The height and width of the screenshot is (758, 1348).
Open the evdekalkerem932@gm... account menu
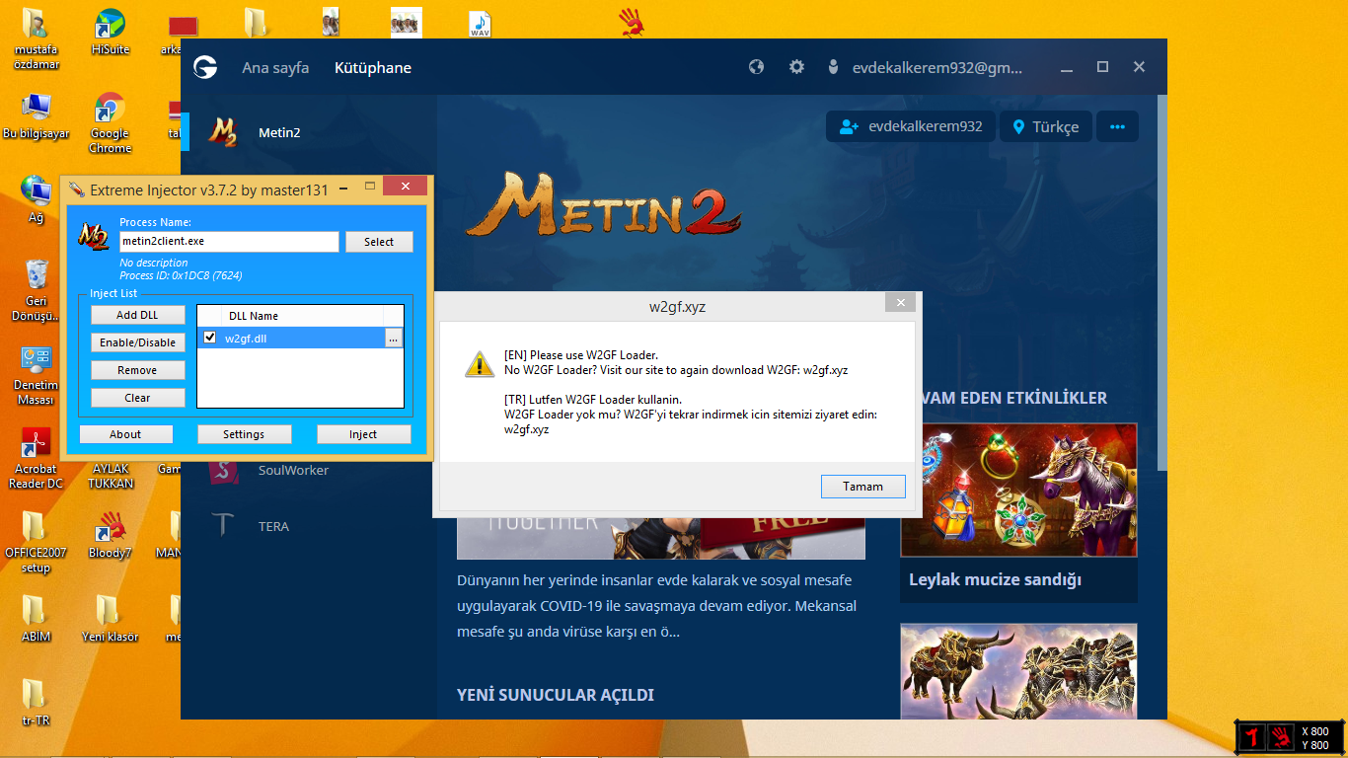(x=936, y=67)
